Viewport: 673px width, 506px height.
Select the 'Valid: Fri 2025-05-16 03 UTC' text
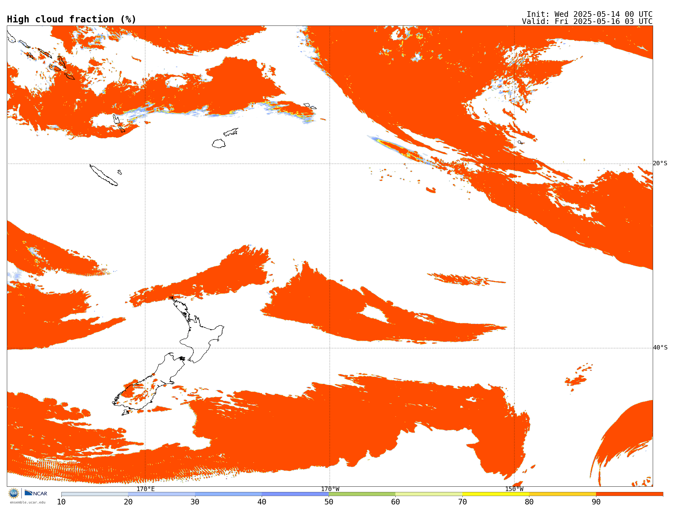point(587,21)
